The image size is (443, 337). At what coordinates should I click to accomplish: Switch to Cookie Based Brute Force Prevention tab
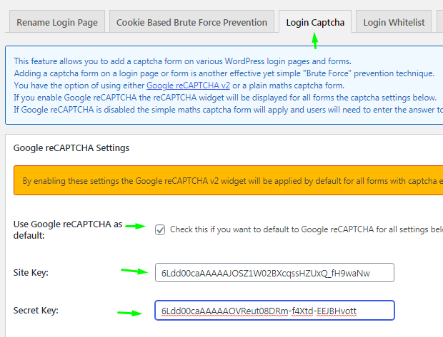pos(191,22)
